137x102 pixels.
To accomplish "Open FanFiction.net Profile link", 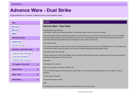I will [x=18, y=45].
